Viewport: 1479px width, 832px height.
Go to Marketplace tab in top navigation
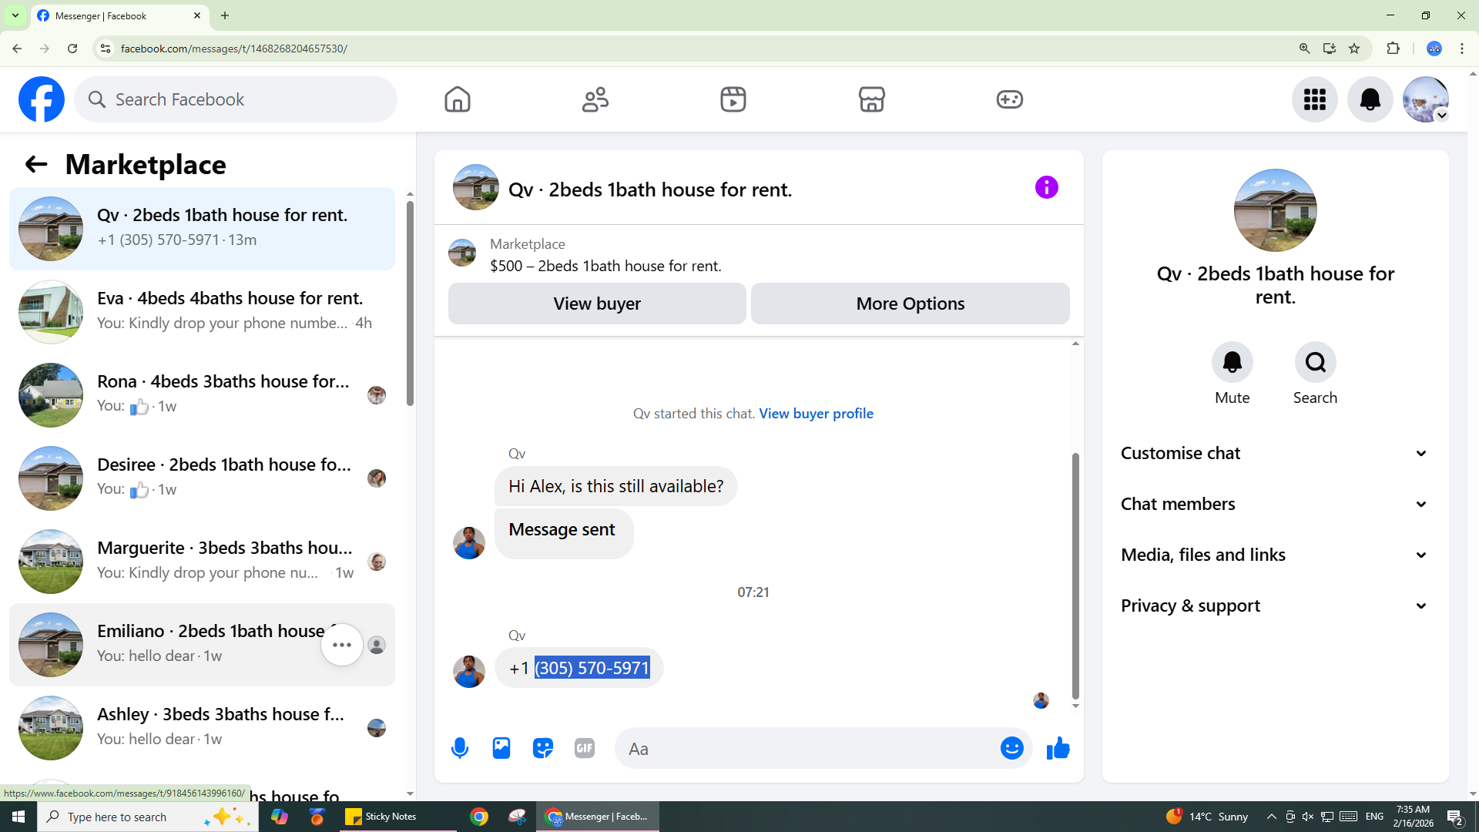click(x=871, y=99)
